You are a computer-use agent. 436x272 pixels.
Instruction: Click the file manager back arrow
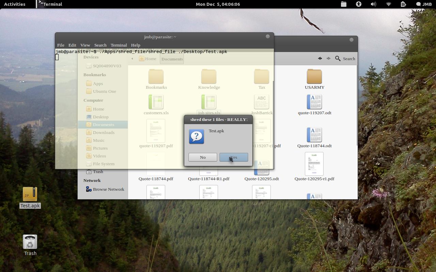click(320, 58)
